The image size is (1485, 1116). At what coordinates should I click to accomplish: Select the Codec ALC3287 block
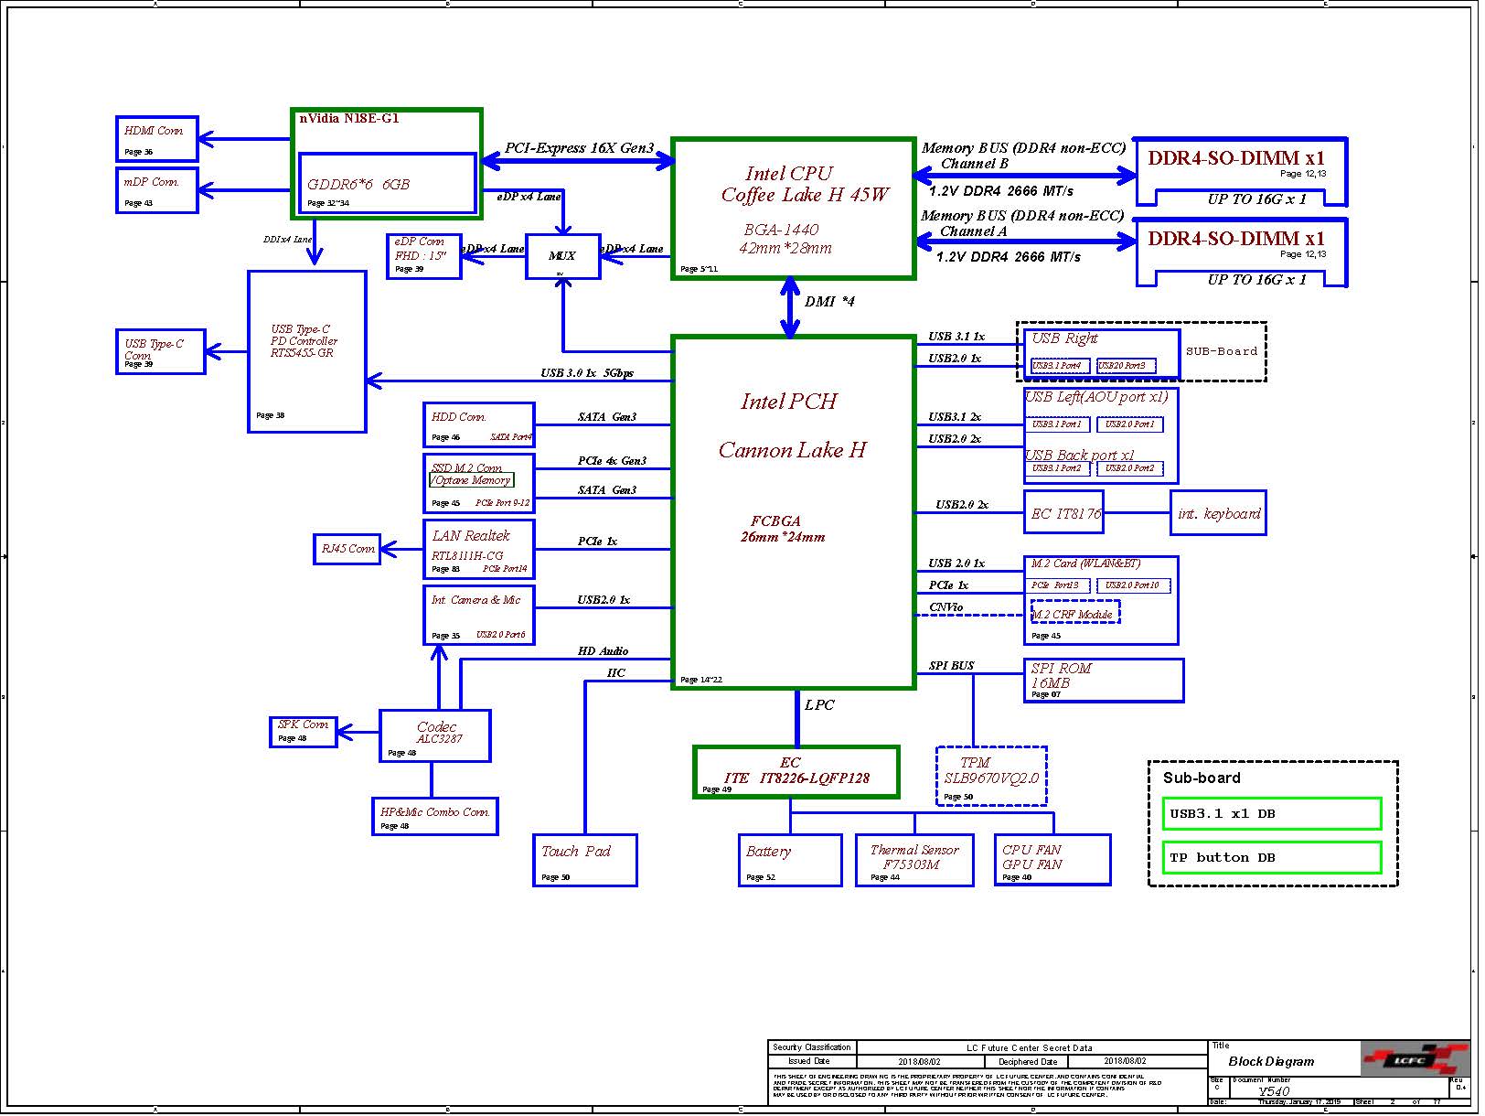coord(435,735)
